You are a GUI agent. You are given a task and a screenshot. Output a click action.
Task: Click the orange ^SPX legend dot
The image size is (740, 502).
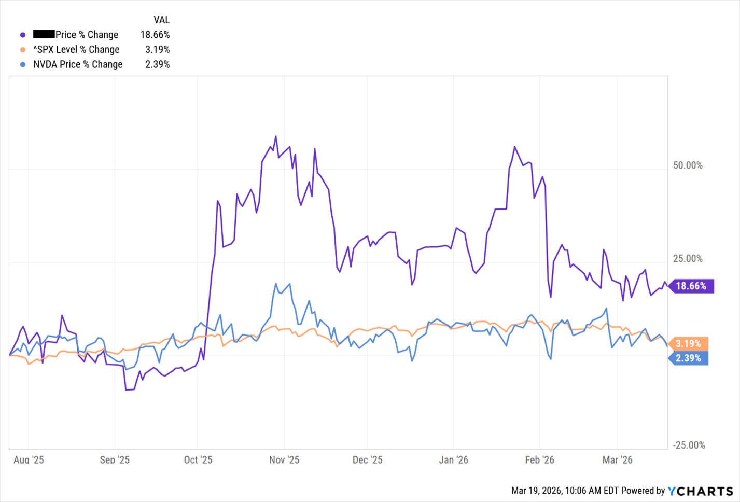click(23, 50)
